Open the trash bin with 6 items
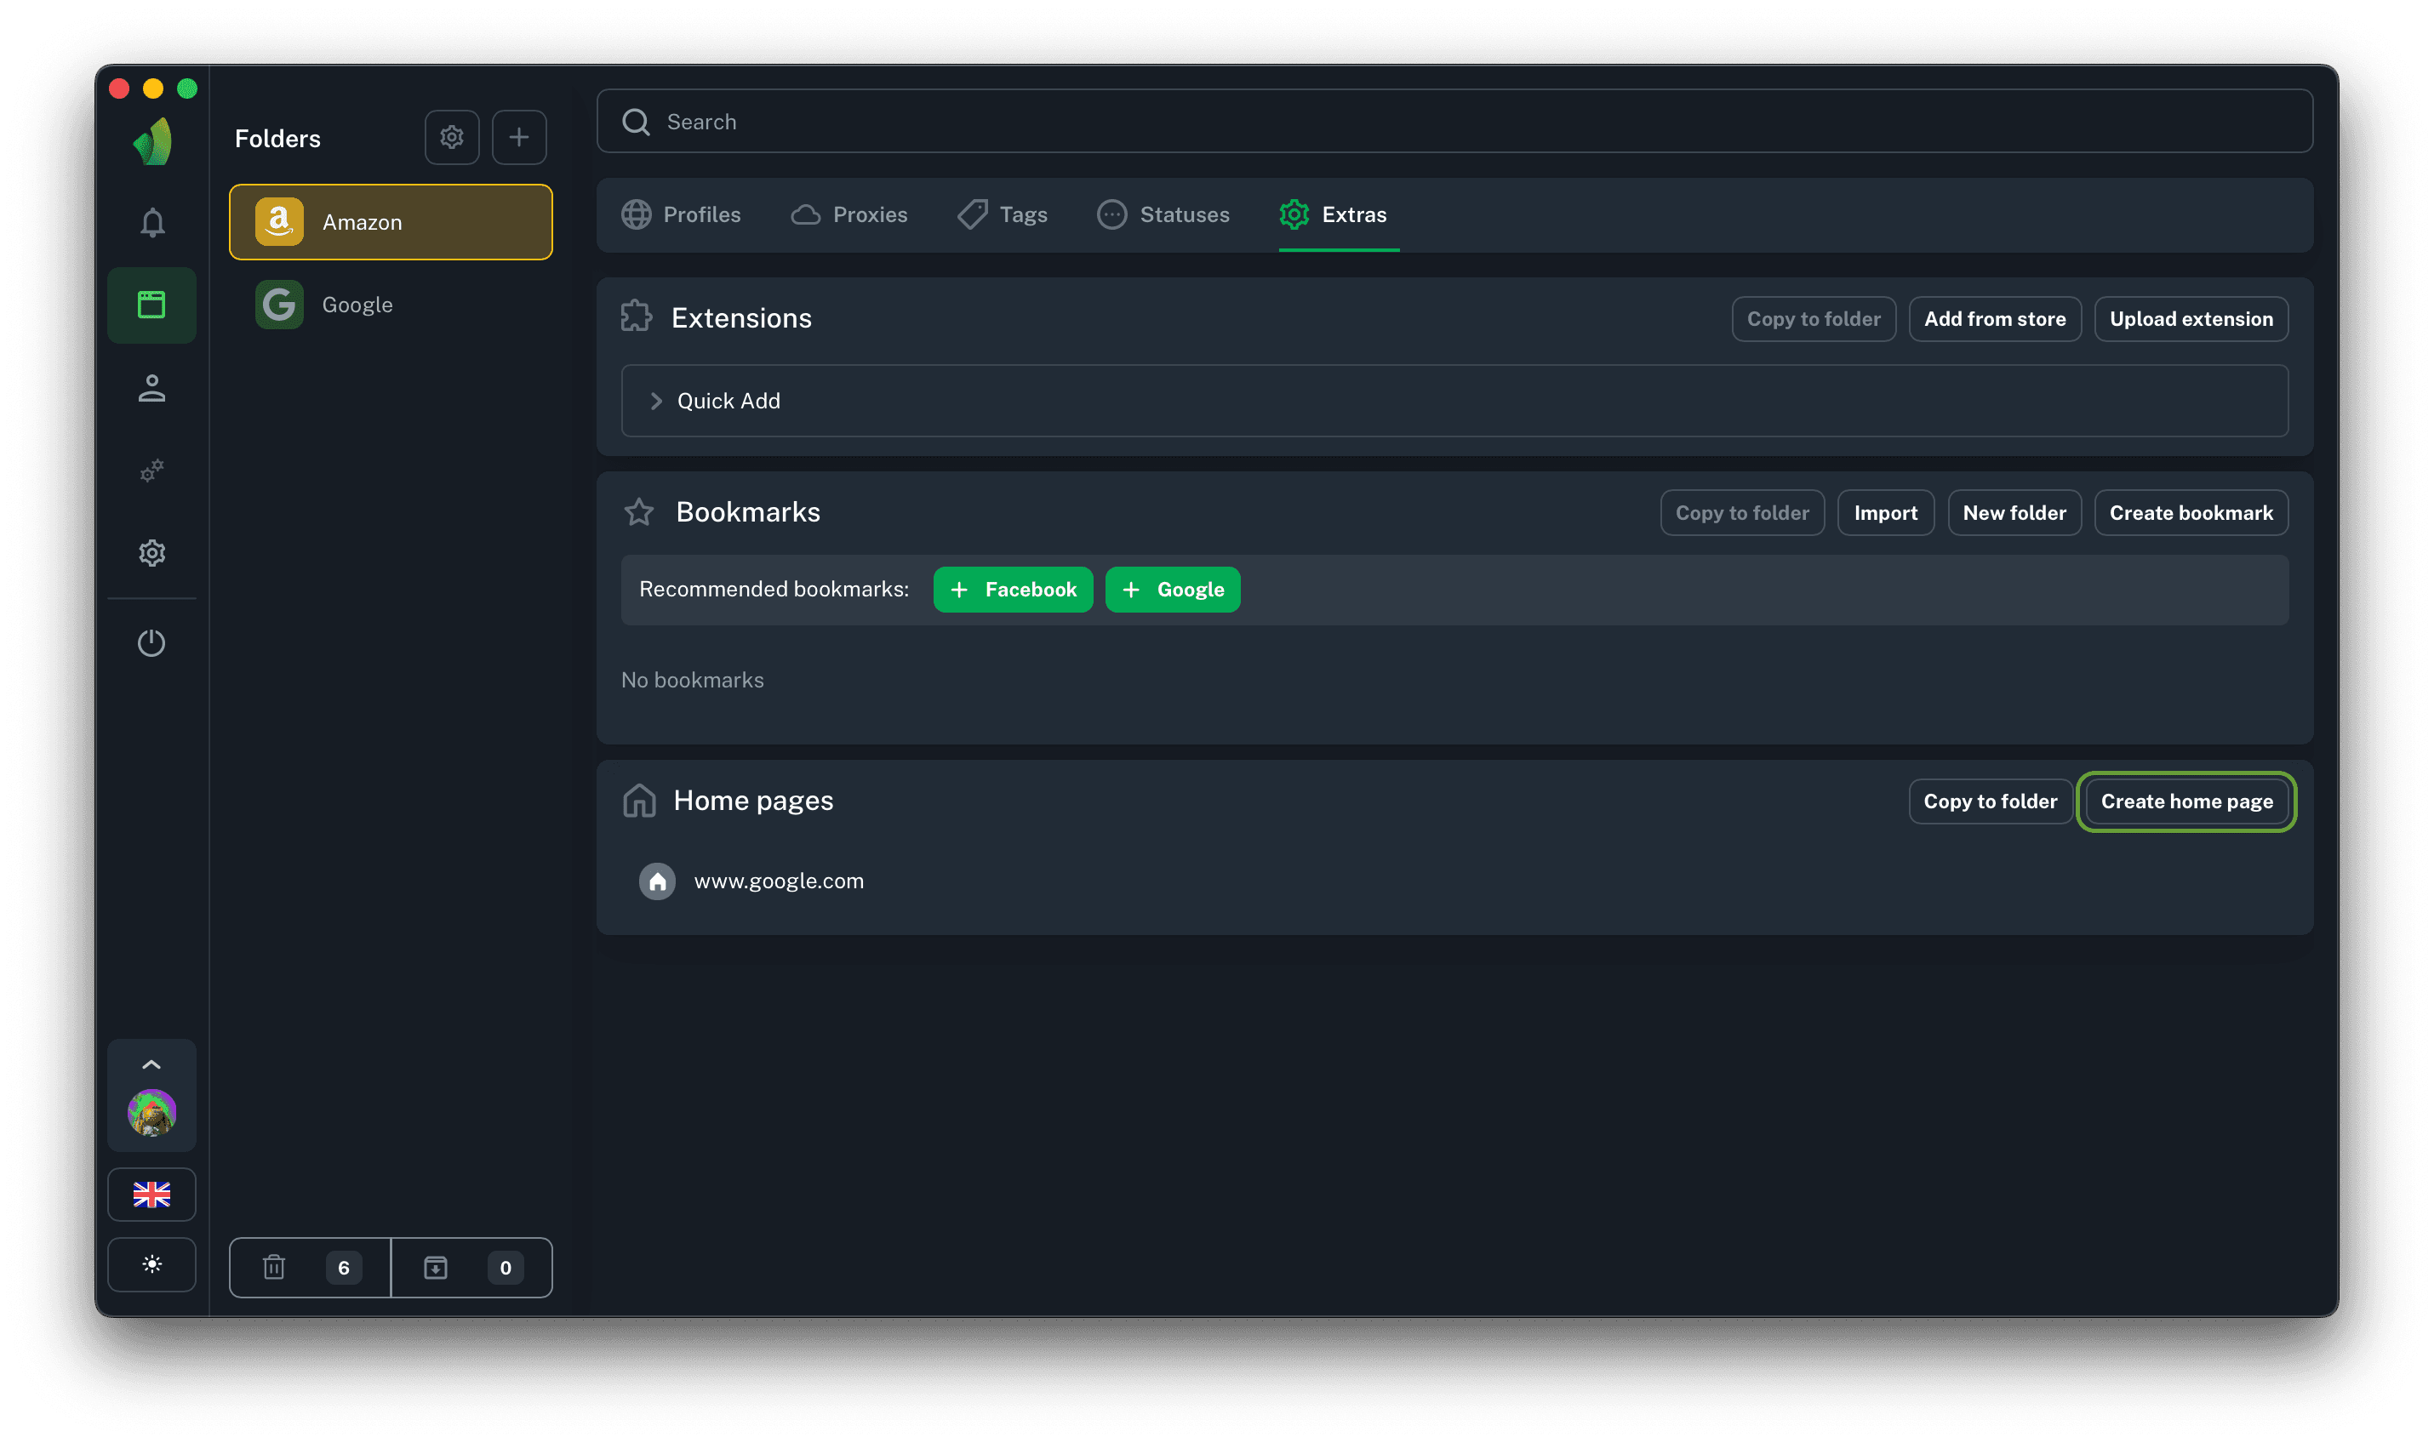The width and height of the screenshot is (2434, 1443). tap(309, 1267)
